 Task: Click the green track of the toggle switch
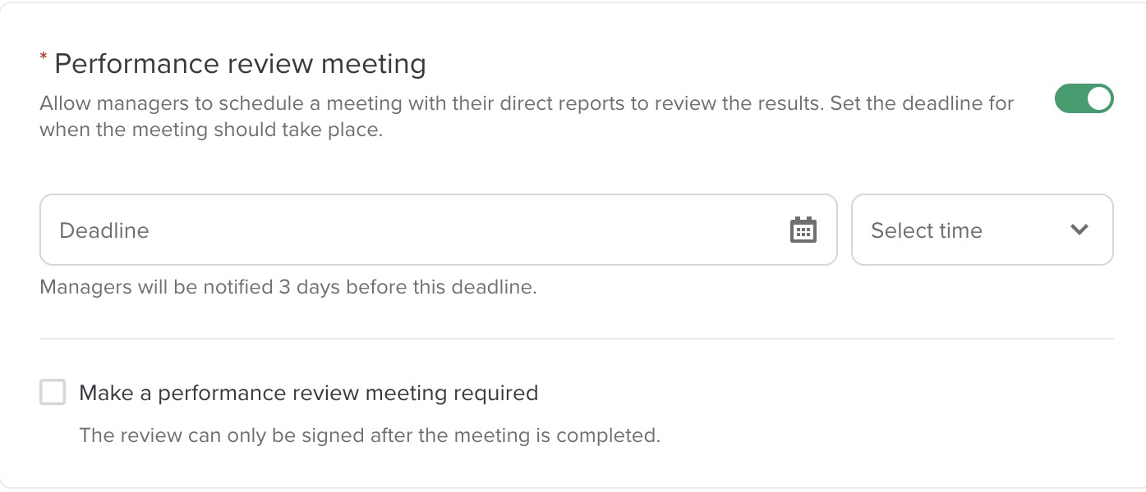coord(1070,99)
